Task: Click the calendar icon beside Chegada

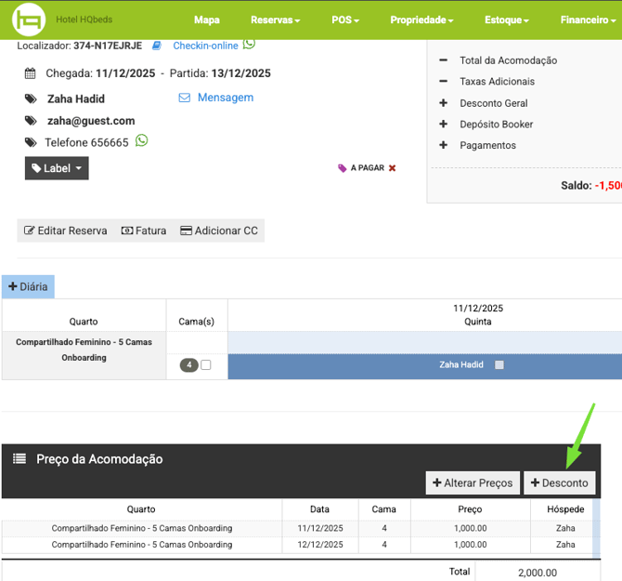Action: coord(30,73)
